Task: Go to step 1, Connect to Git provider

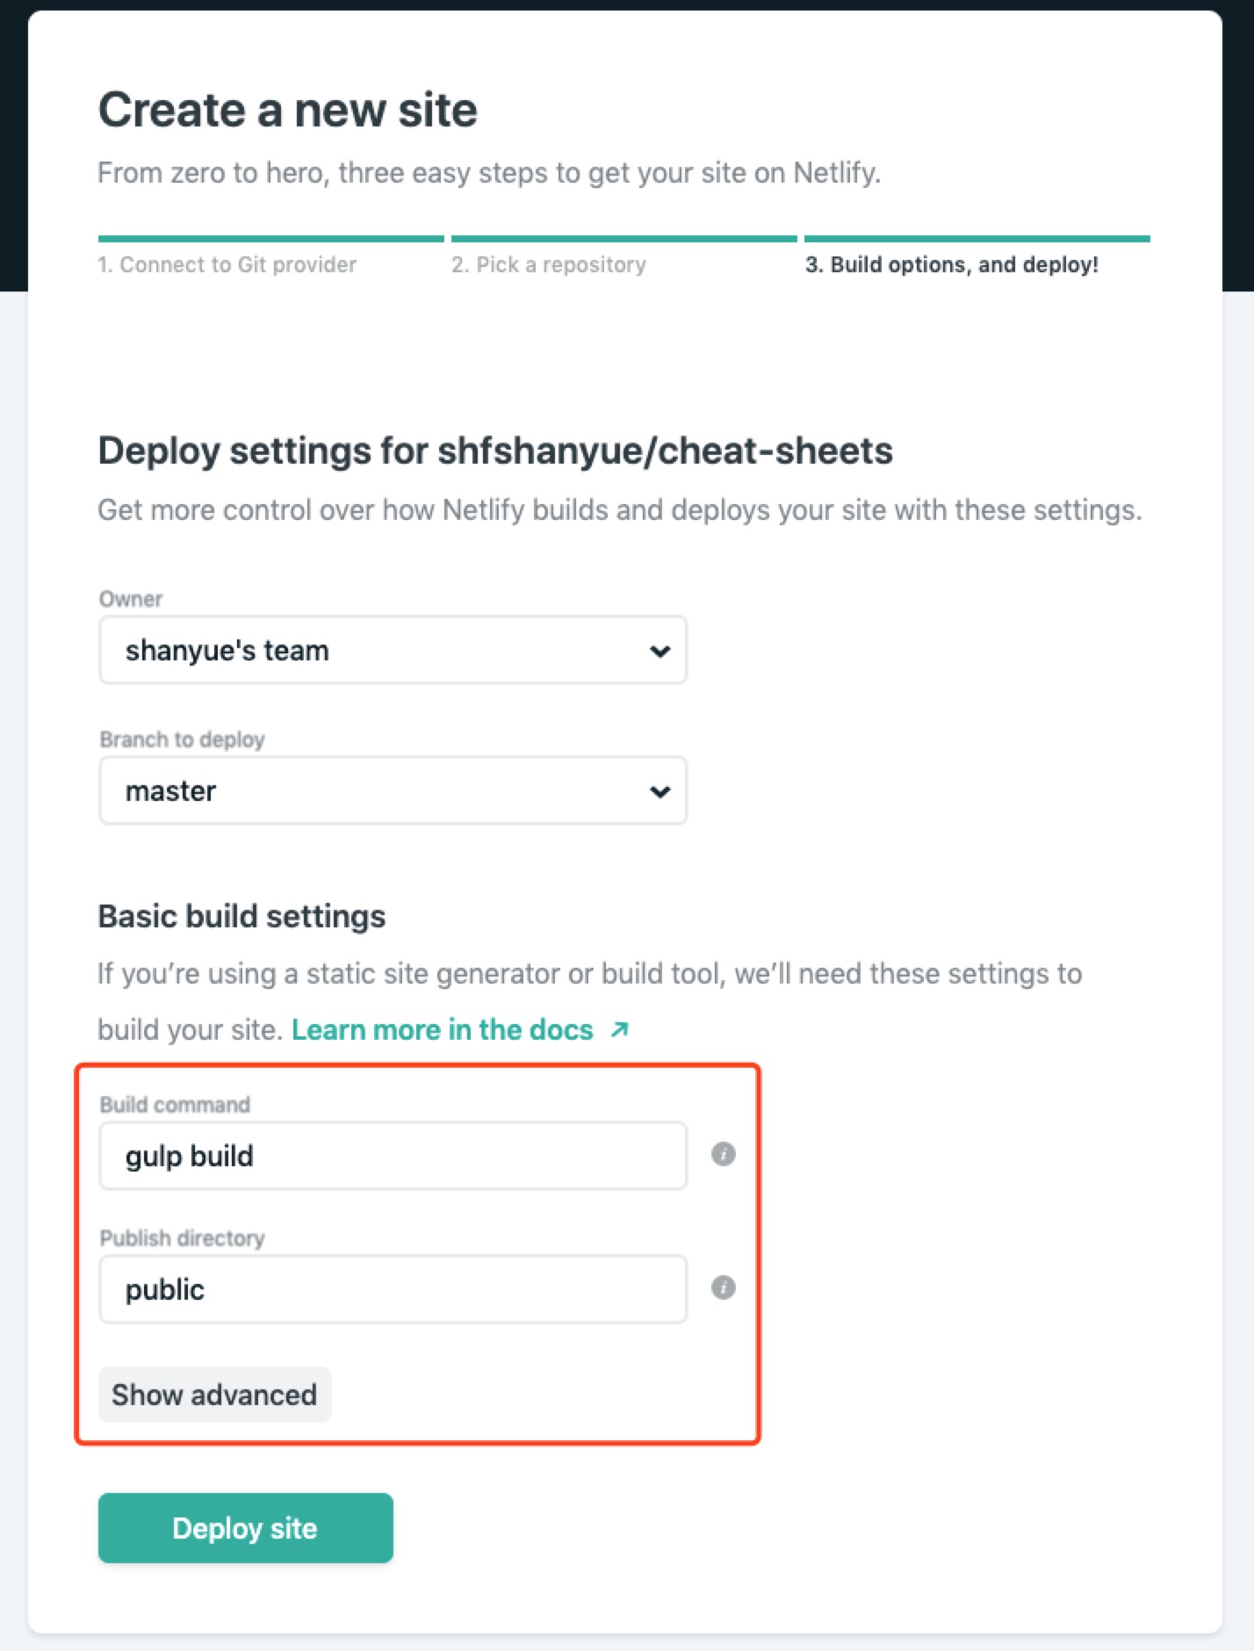Action: pos(227,264)
